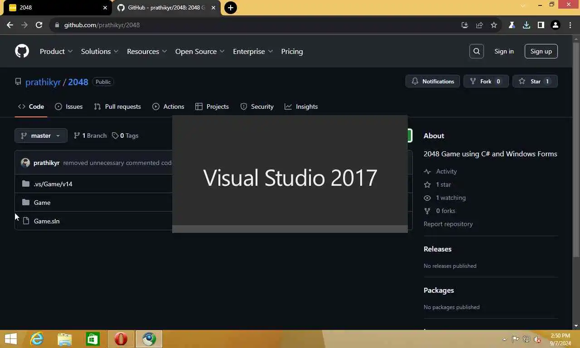This screenshot has width=580, height=348.
Task: Click the .vs/Game/v14 folder icon
Action: coord(26,184)
